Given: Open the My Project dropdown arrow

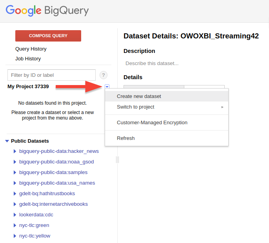Looking at the screenshot, I should (x=107, y=87).
